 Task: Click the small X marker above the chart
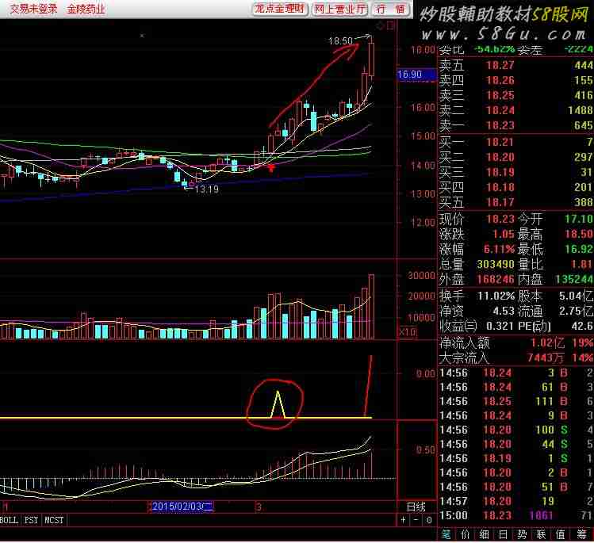142,36
